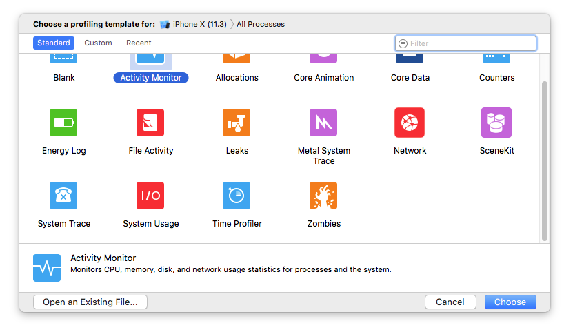Viewport: 573px width, 334px height.
Task: Click the Energy Log label
Action: pyautogui.click(x=64, y=150)
